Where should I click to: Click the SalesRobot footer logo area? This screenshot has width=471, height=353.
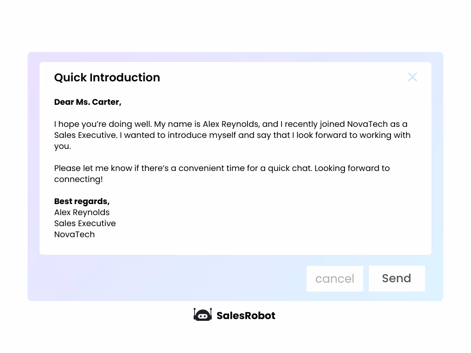(235, 315)
